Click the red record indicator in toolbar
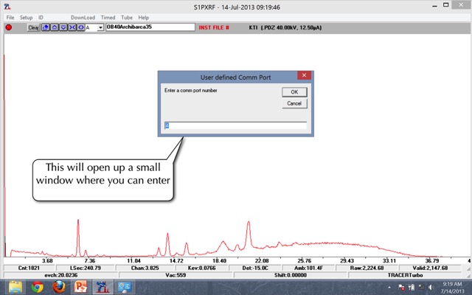 click(x=9, y=27)
